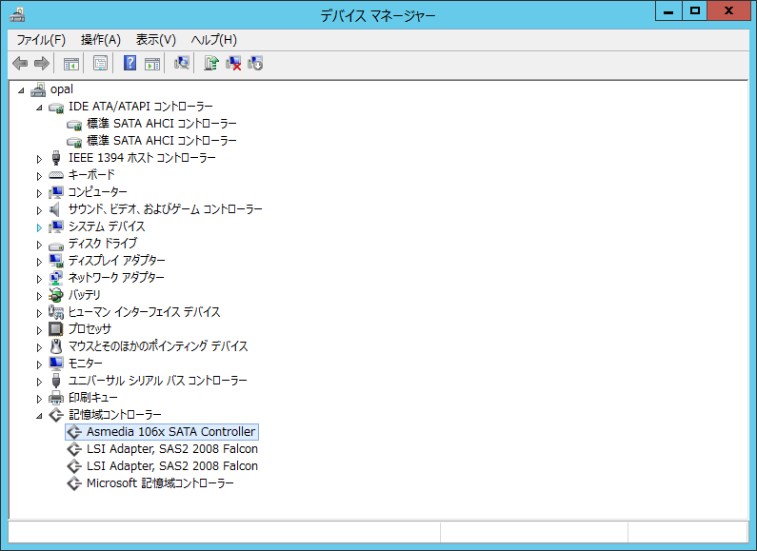Scan for hardware changes icon
The height and width of the screenshot is (551, 757).
coord(182,63)
